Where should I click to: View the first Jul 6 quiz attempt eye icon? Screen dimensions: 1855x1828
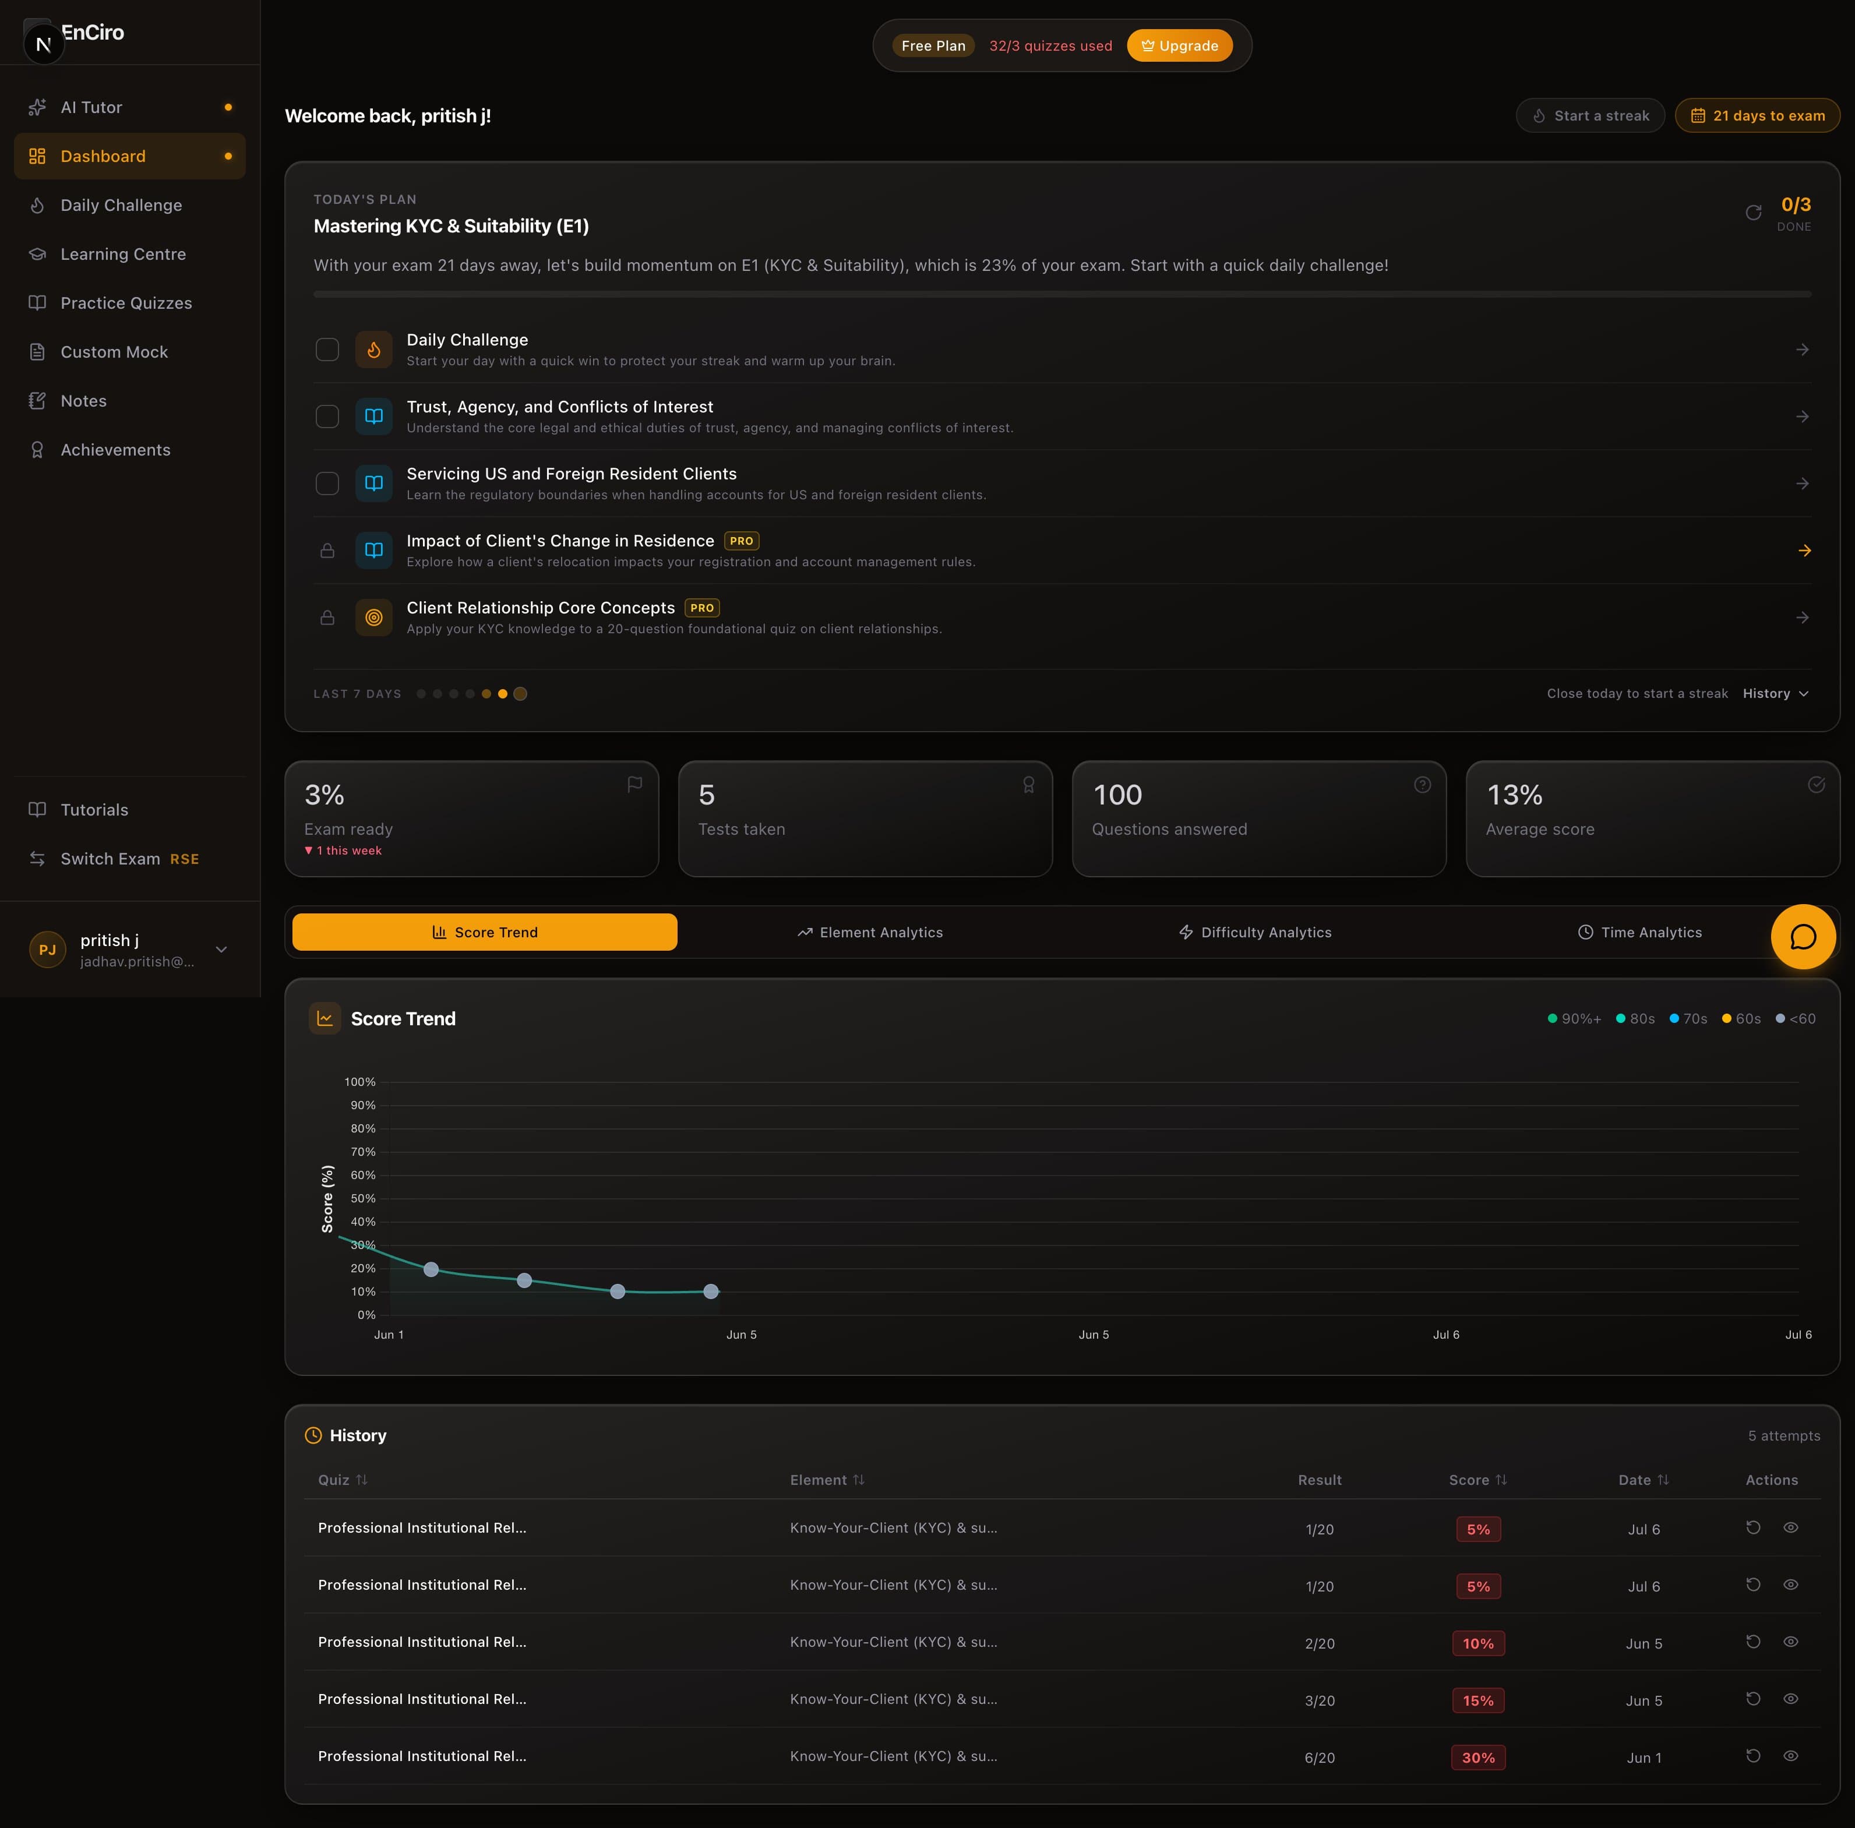click(x=1791, y=1527)
